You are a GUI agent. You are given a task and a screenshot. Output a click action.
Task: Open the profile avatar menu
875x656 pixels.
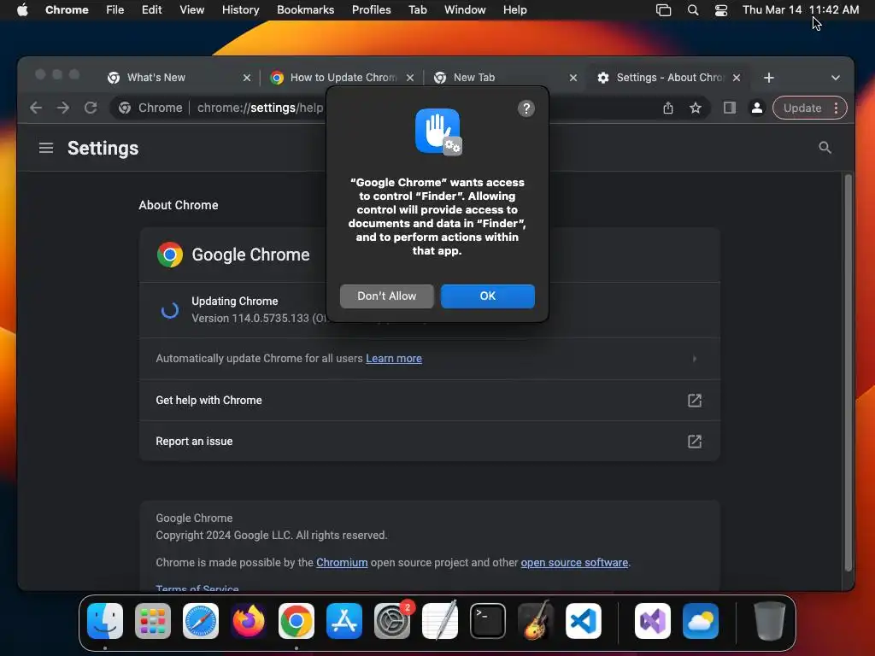(757, 108)
